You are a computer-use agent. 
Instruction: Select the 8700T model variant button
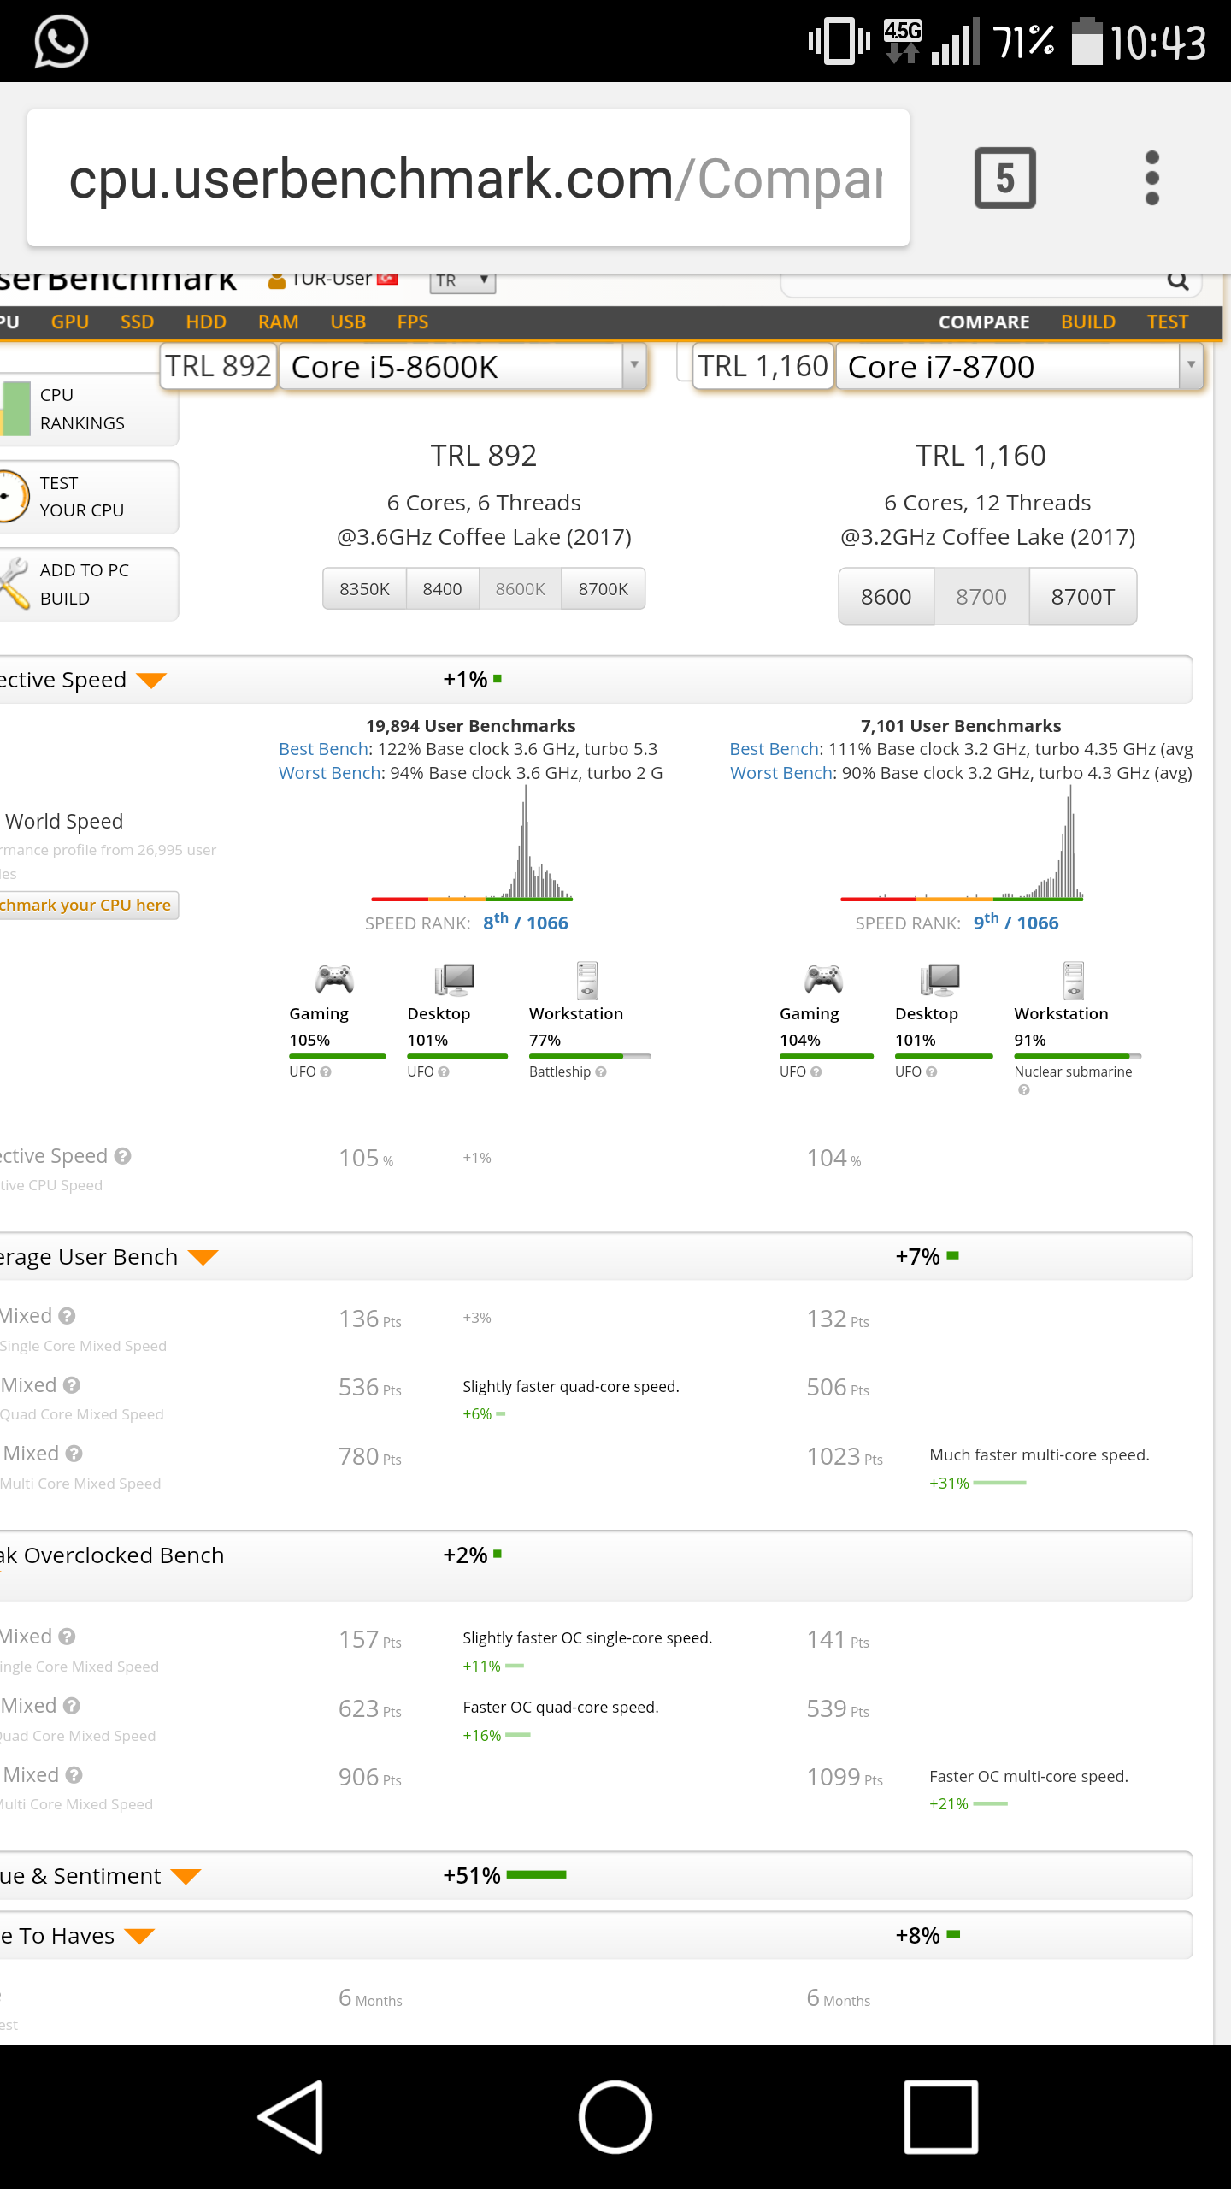(x=1083, y=596)
